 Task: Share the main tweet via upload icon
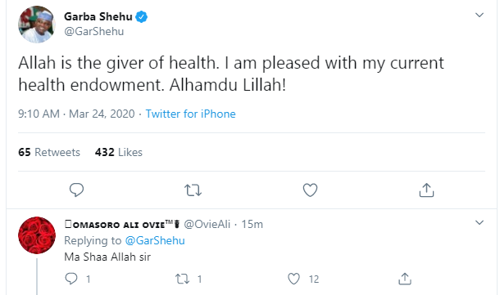[x=426, y=190]
